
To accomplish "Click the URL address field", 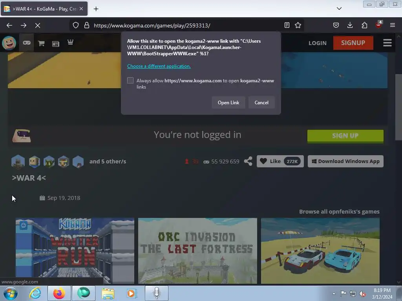I will (x=187, y=25).
